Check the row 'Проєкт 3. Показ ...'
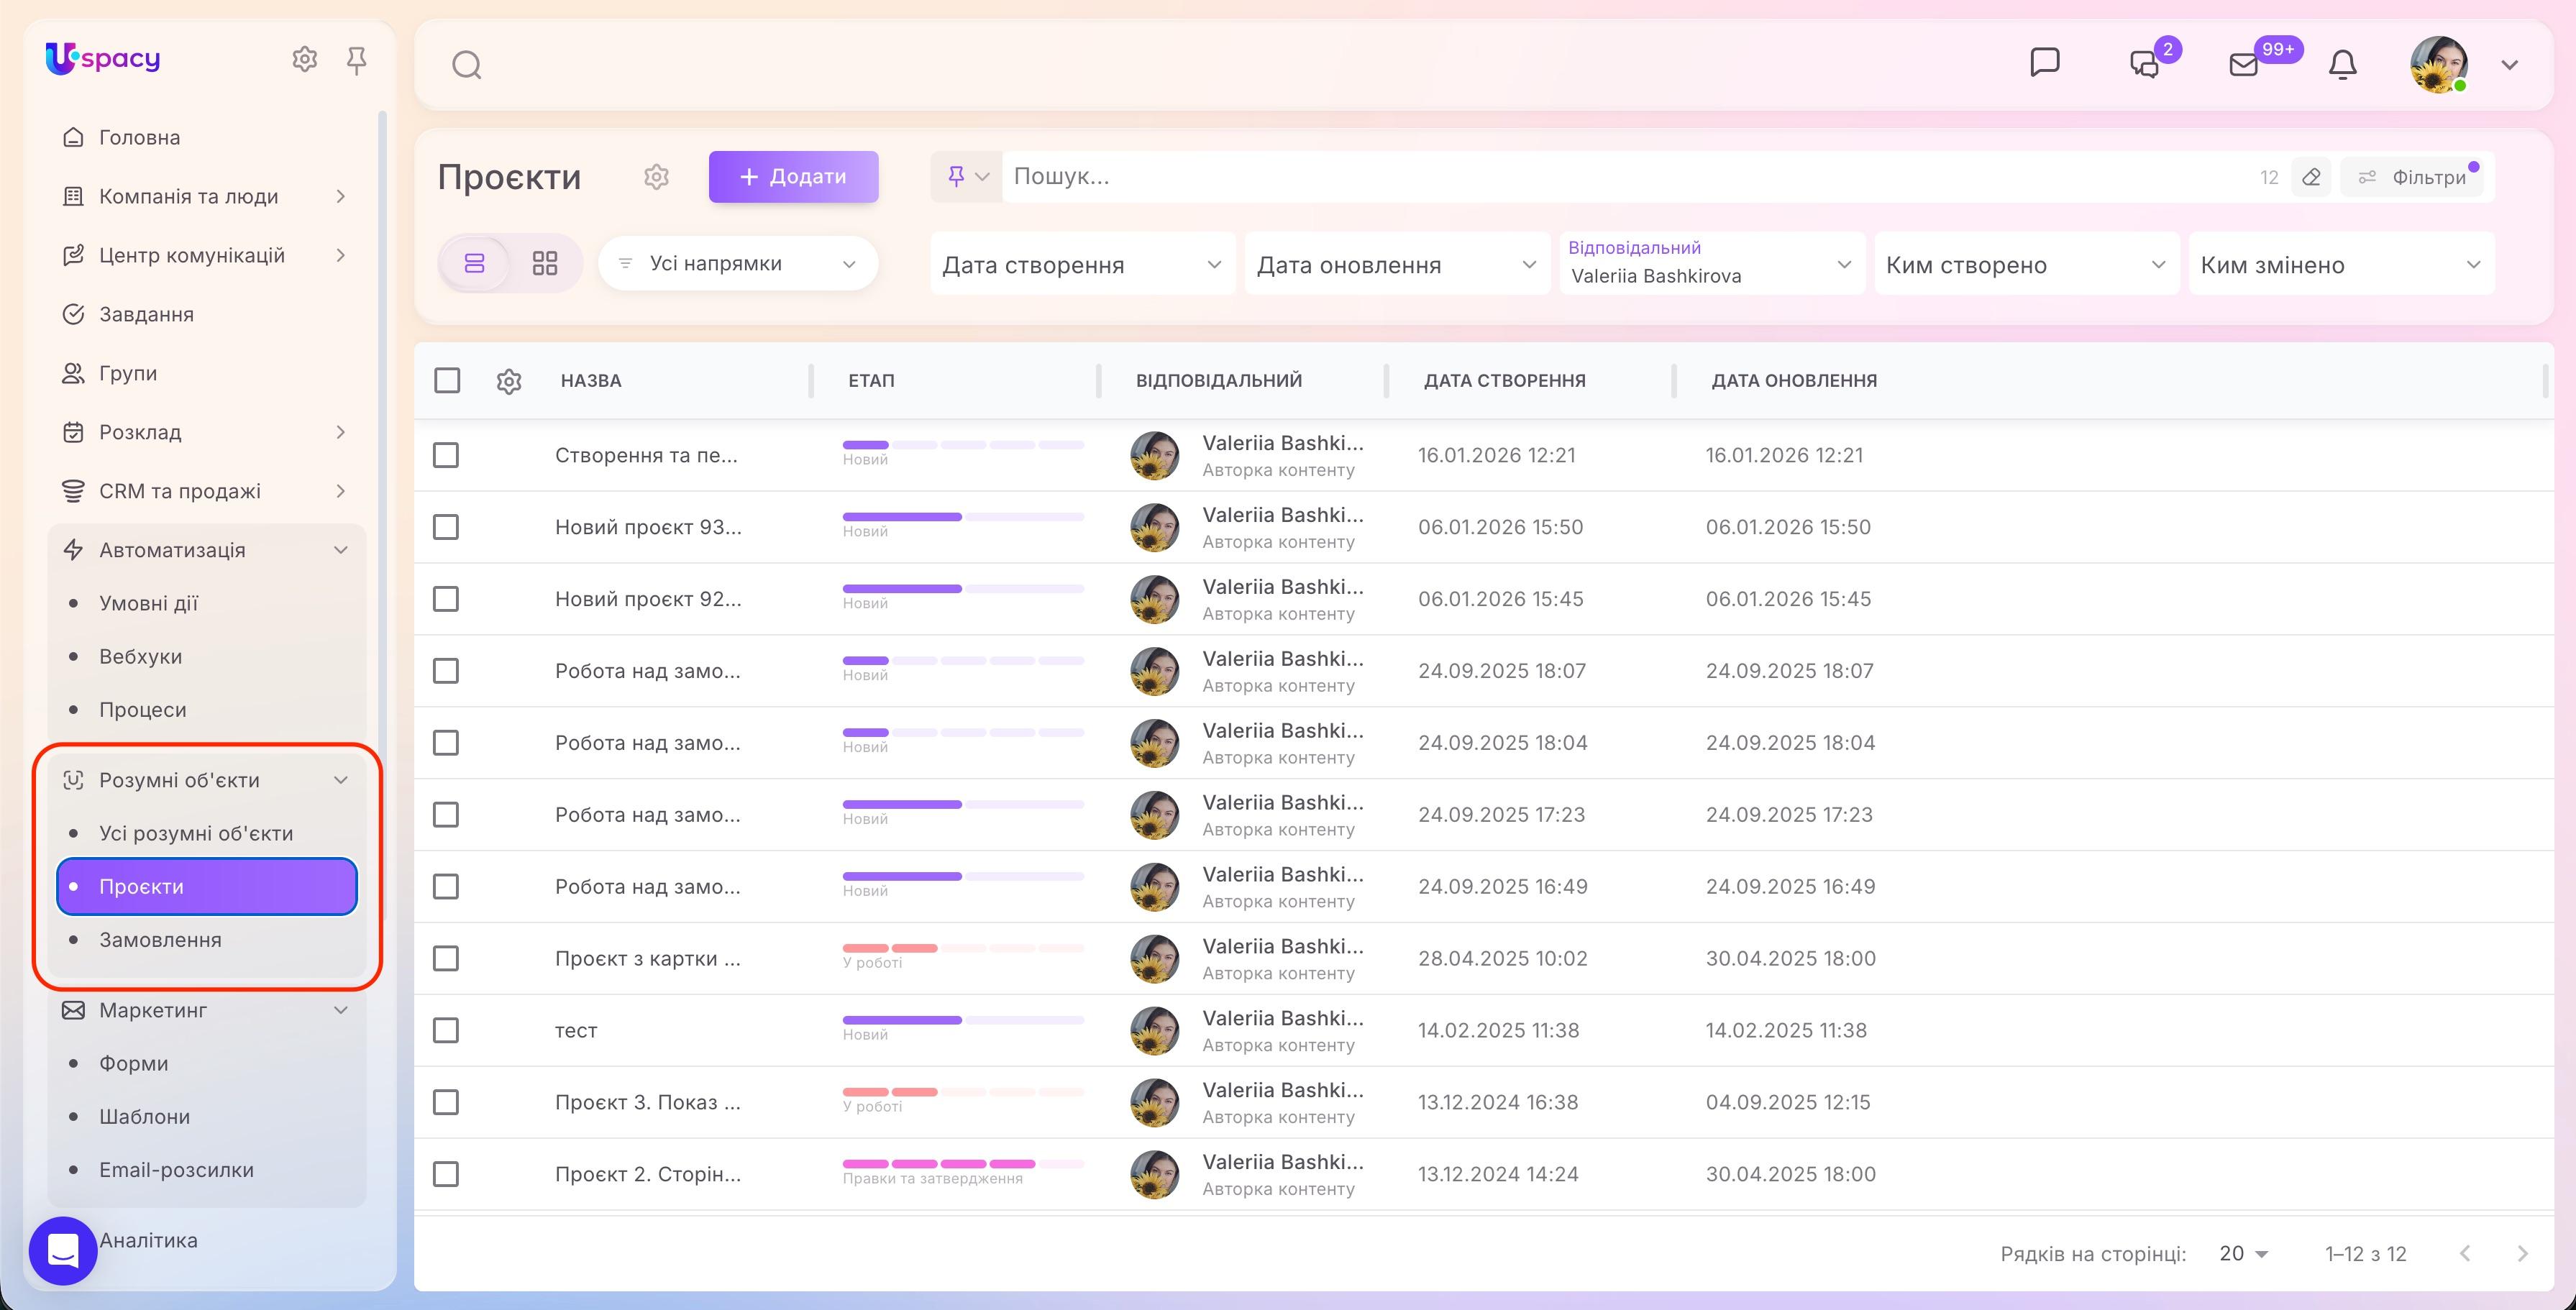The image size is (2576, 1310). (446, 1102)
